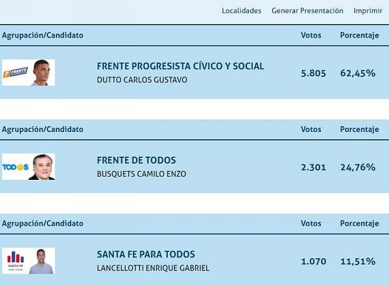
Task: Select SANTA FE PARA TODOS party name
Action: 146,254
